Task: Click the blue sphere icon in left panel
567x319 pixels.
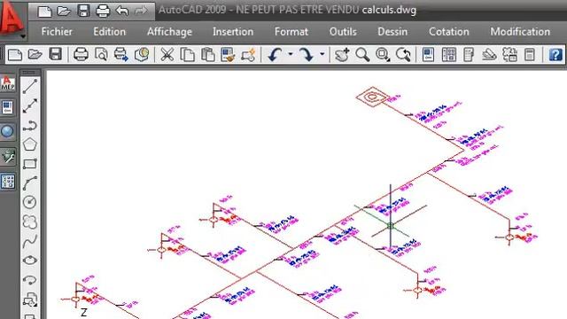Action: 7,131
